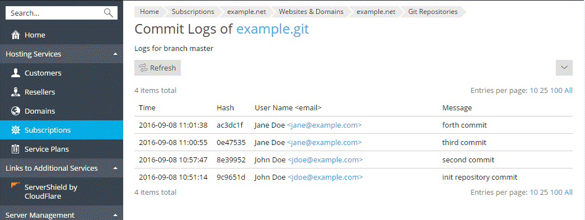The width and height of the screenshot is (585, 220).
Task: Collapse Links to Additional Services section
Action: click(x=115, y=168)
